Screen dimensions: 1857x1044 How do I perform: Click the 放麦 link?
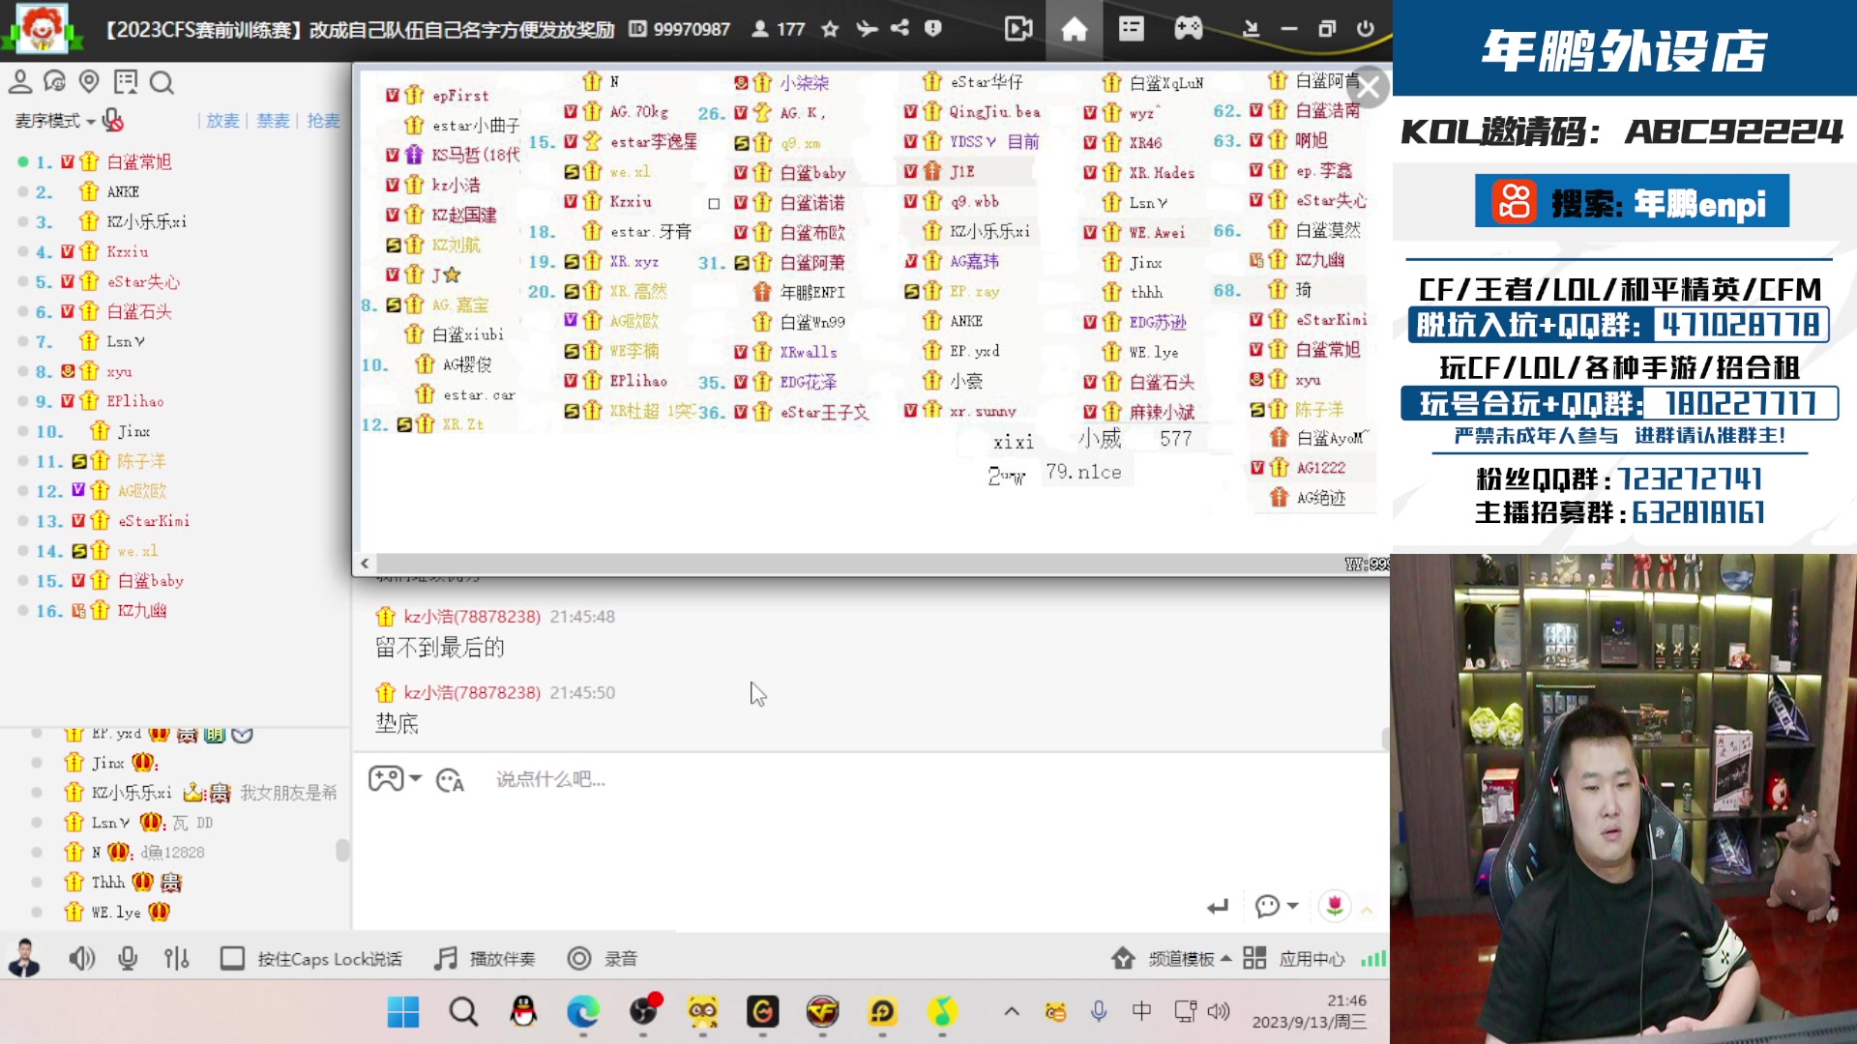[x=222, y=121]
